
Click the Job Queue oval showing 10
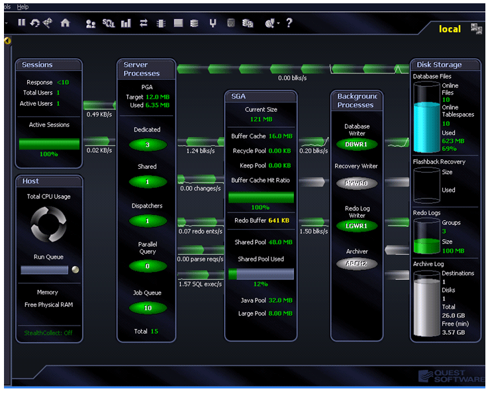click(147, 308)
